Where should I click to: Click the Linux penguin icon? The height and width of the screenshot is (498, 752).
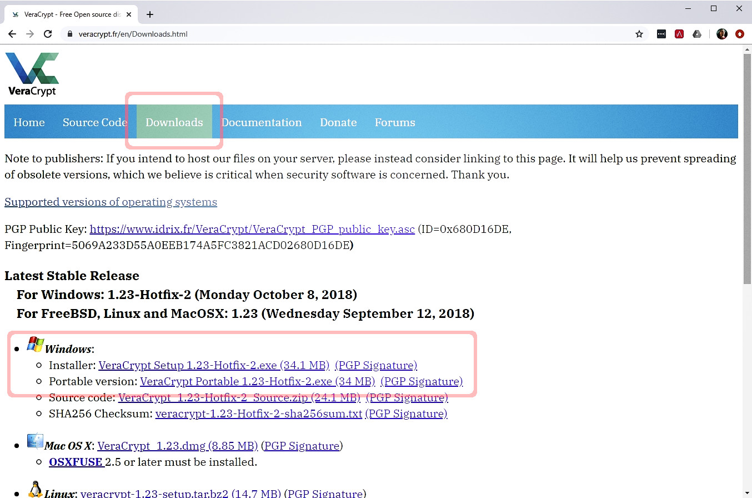[35, 490]
